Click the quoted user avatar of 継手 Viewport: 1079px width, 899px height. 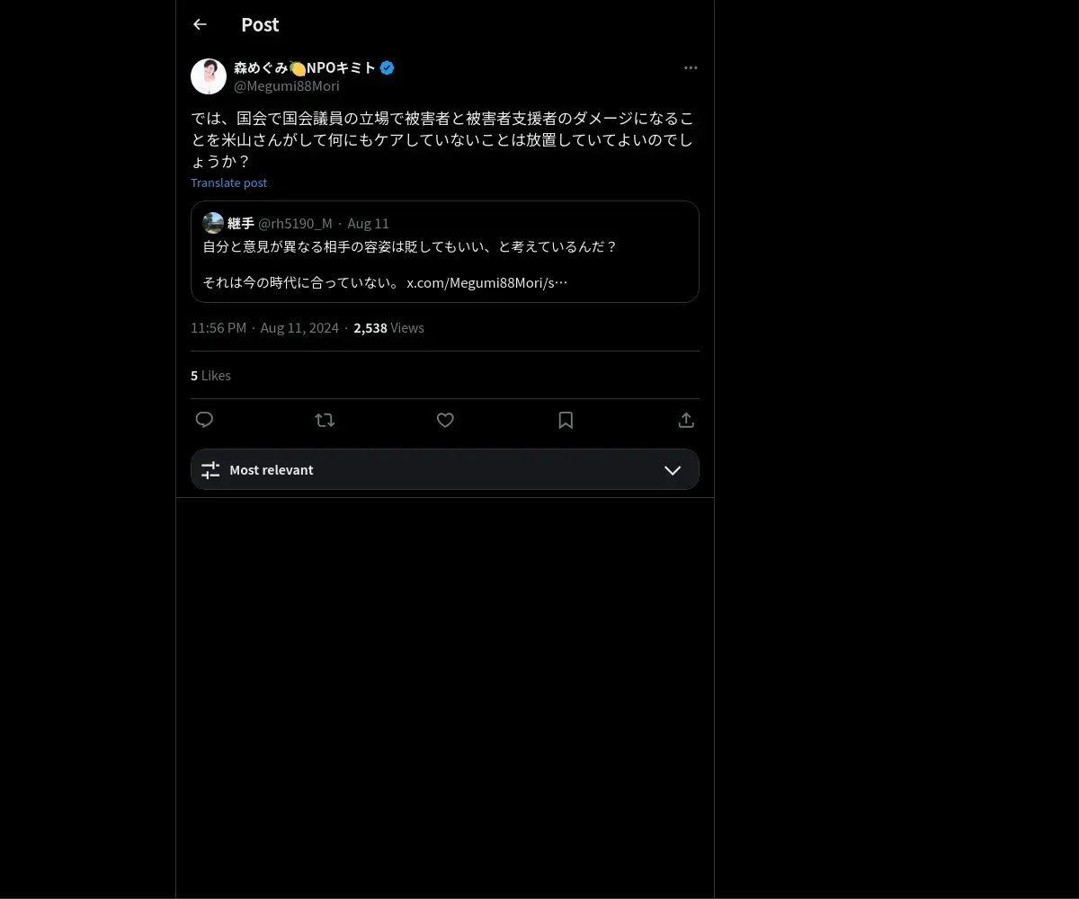213,223
